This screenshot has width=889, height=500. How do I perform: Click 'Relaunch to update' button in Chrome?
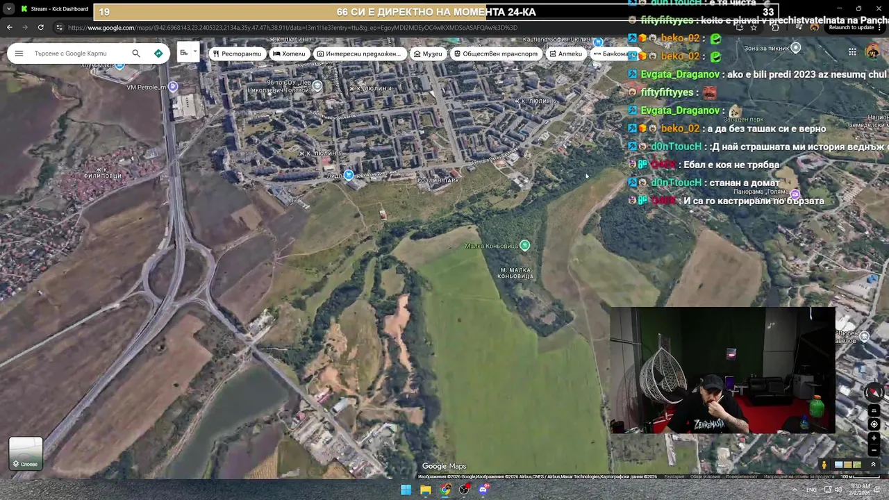(851, 27)
